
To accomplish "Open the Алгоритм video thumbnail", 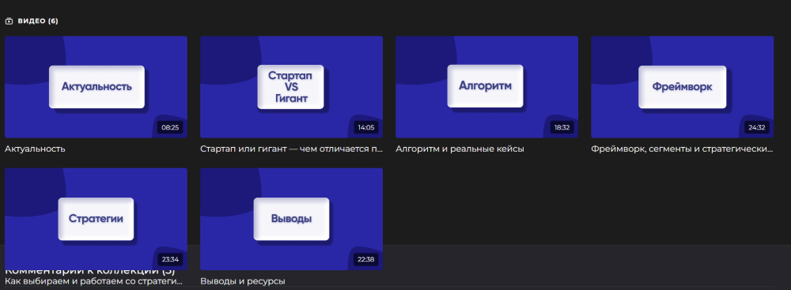I will [486, 87].
